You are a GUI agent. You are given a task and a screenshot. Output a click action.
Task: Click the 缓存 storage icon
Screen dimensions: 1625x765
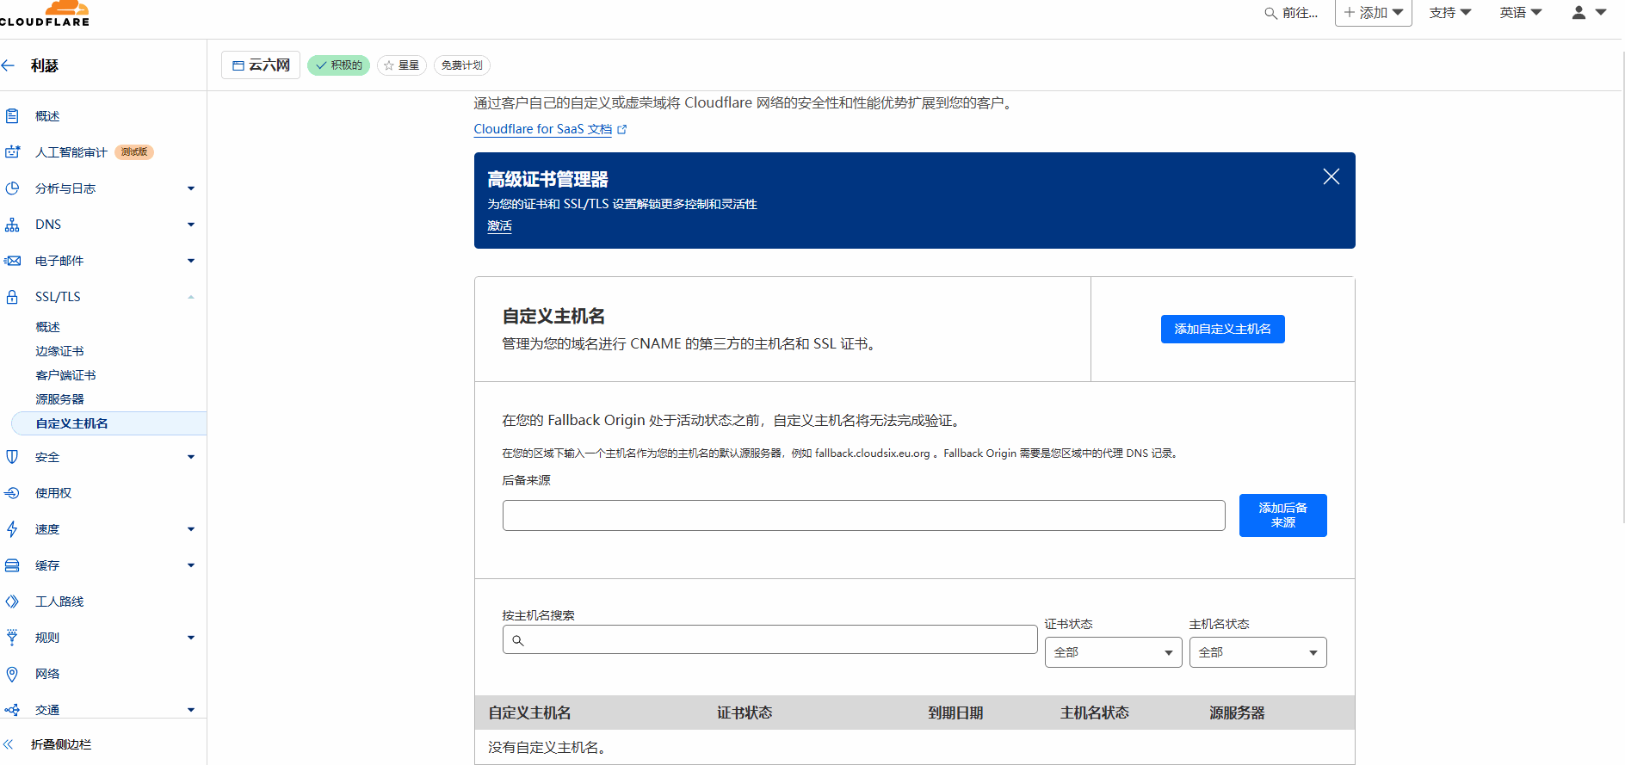[x=12, y=565]
